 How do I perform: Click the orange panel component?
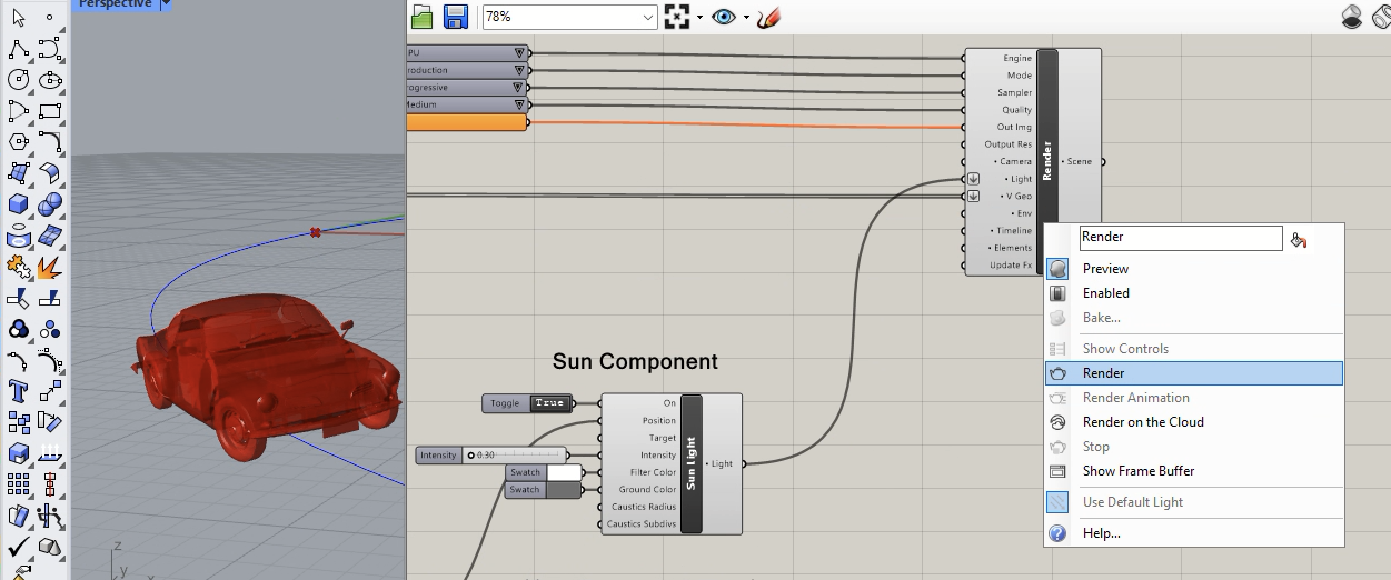click(466, 122)
